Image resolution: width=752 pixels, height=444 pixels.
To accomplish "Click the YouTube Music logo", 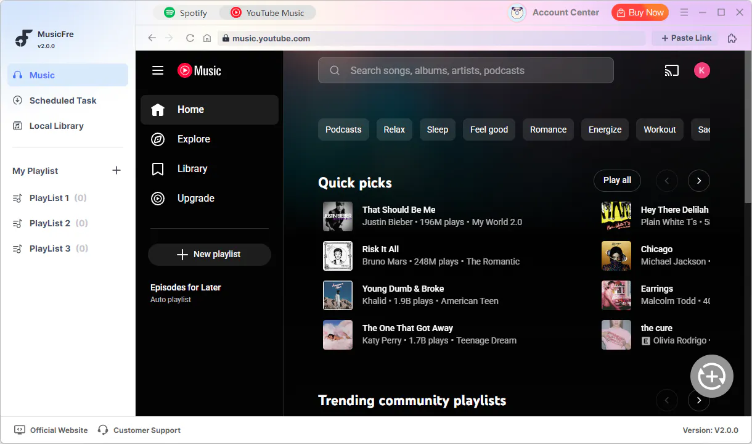I will click(x=199, y=70).
